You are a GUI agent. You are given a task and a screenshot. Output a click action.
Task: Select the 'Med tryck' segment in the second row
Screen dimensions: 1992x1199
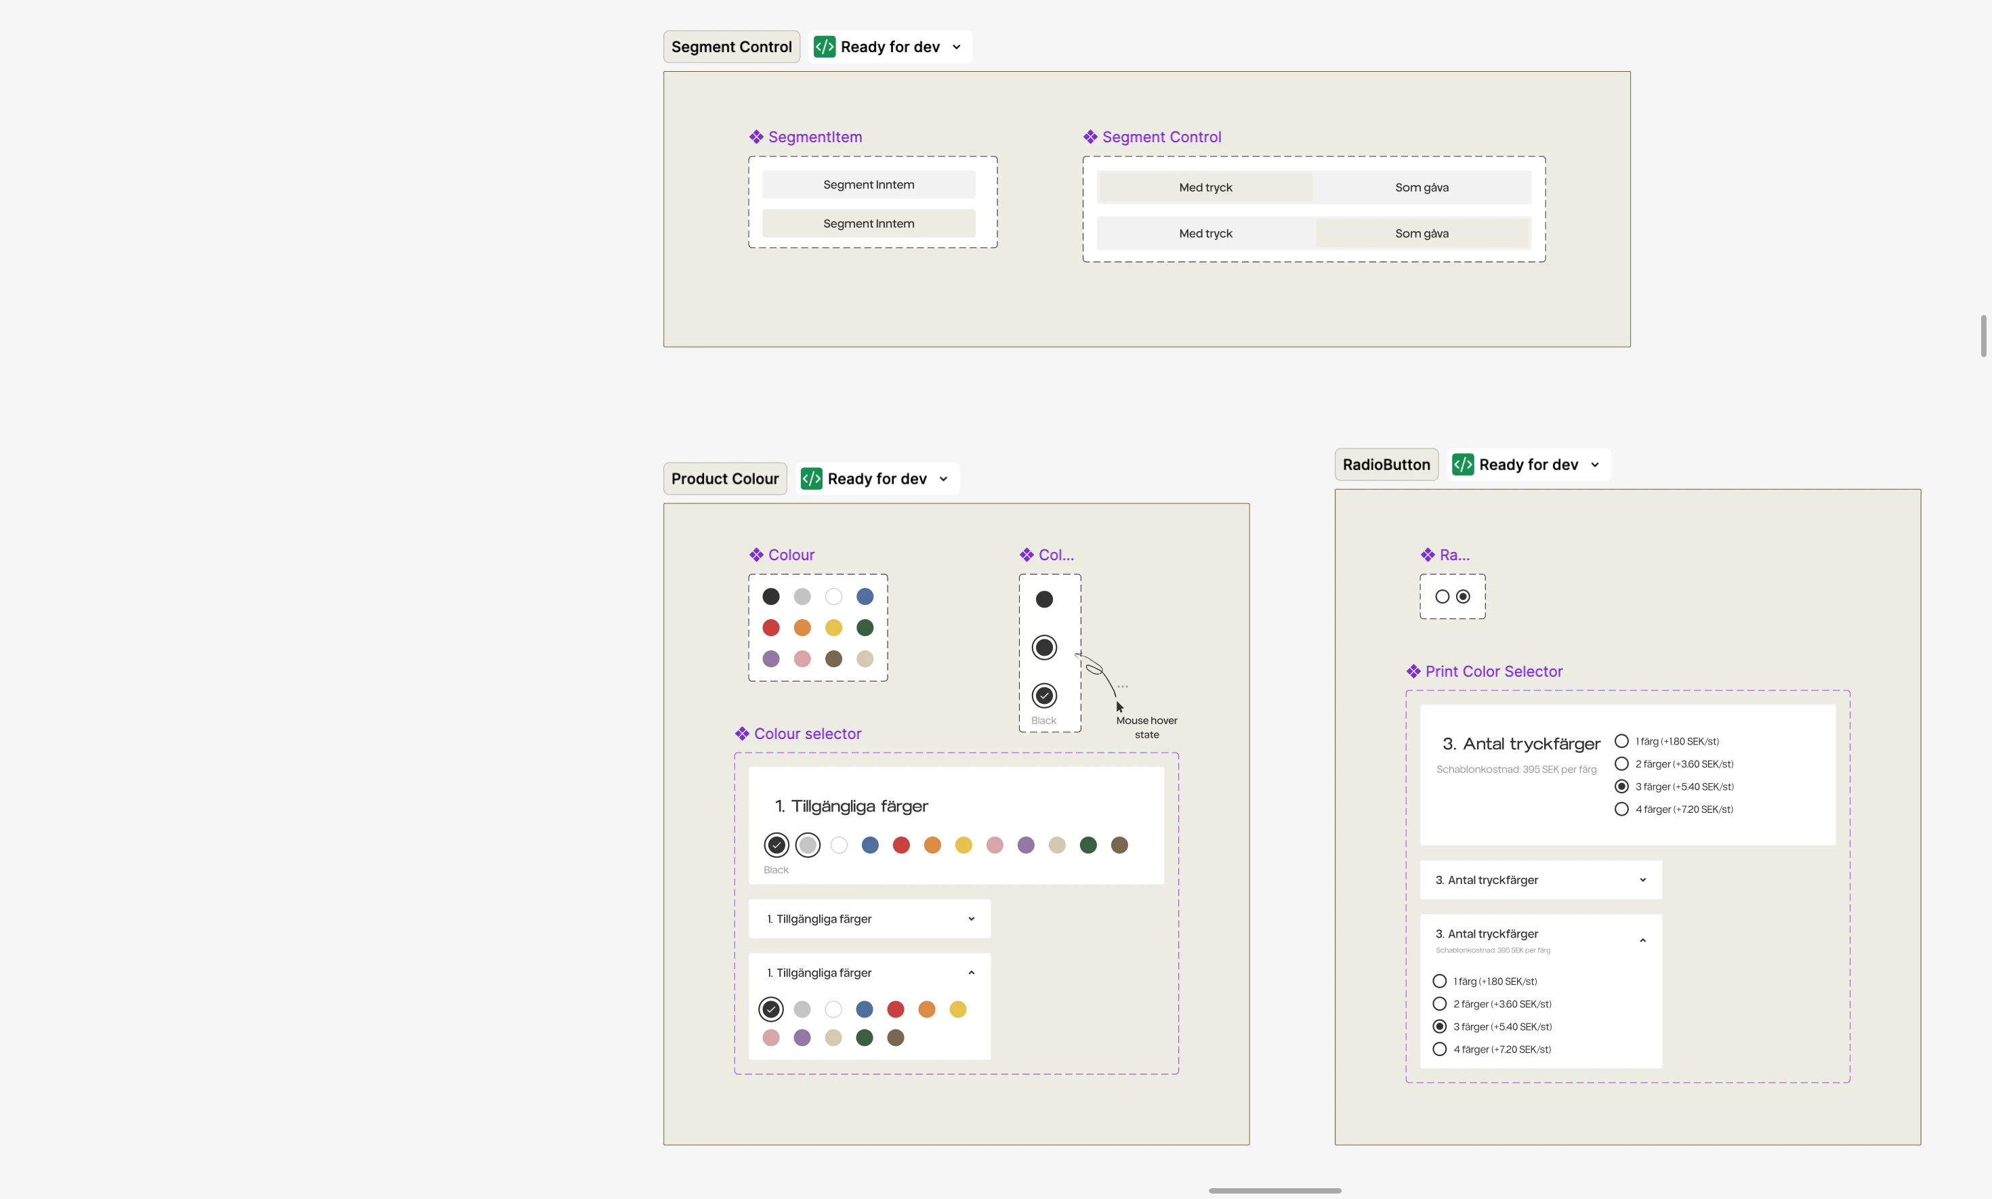[1205, 234]
